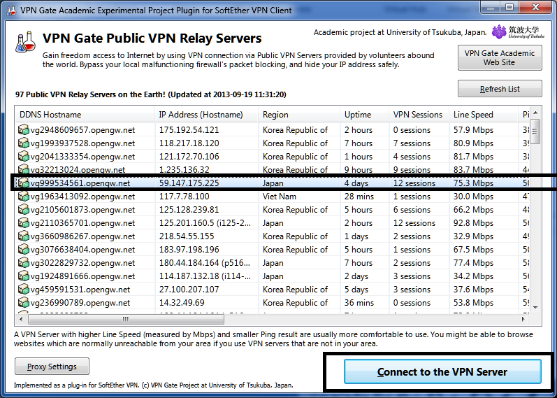This screenshot has width=557, height=398.
Task: Click the 4 sessions cell
Action: tap(412, 157)
